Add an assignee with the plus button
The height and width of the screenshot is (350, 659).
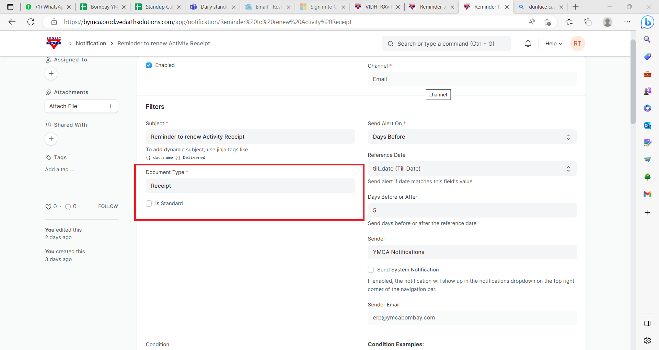coord(51,73)
